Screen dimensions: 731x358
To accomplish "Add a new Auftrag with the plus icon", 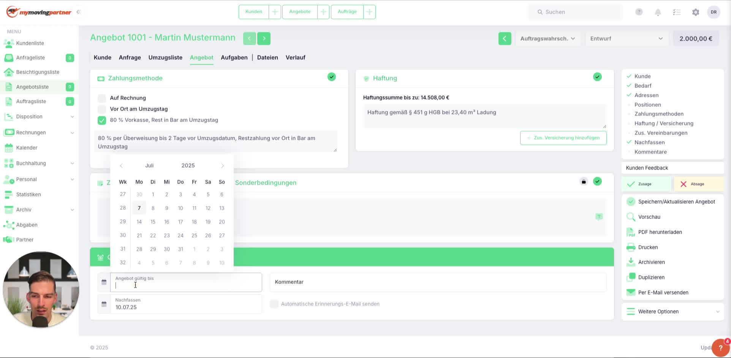I will click(369, 12).
